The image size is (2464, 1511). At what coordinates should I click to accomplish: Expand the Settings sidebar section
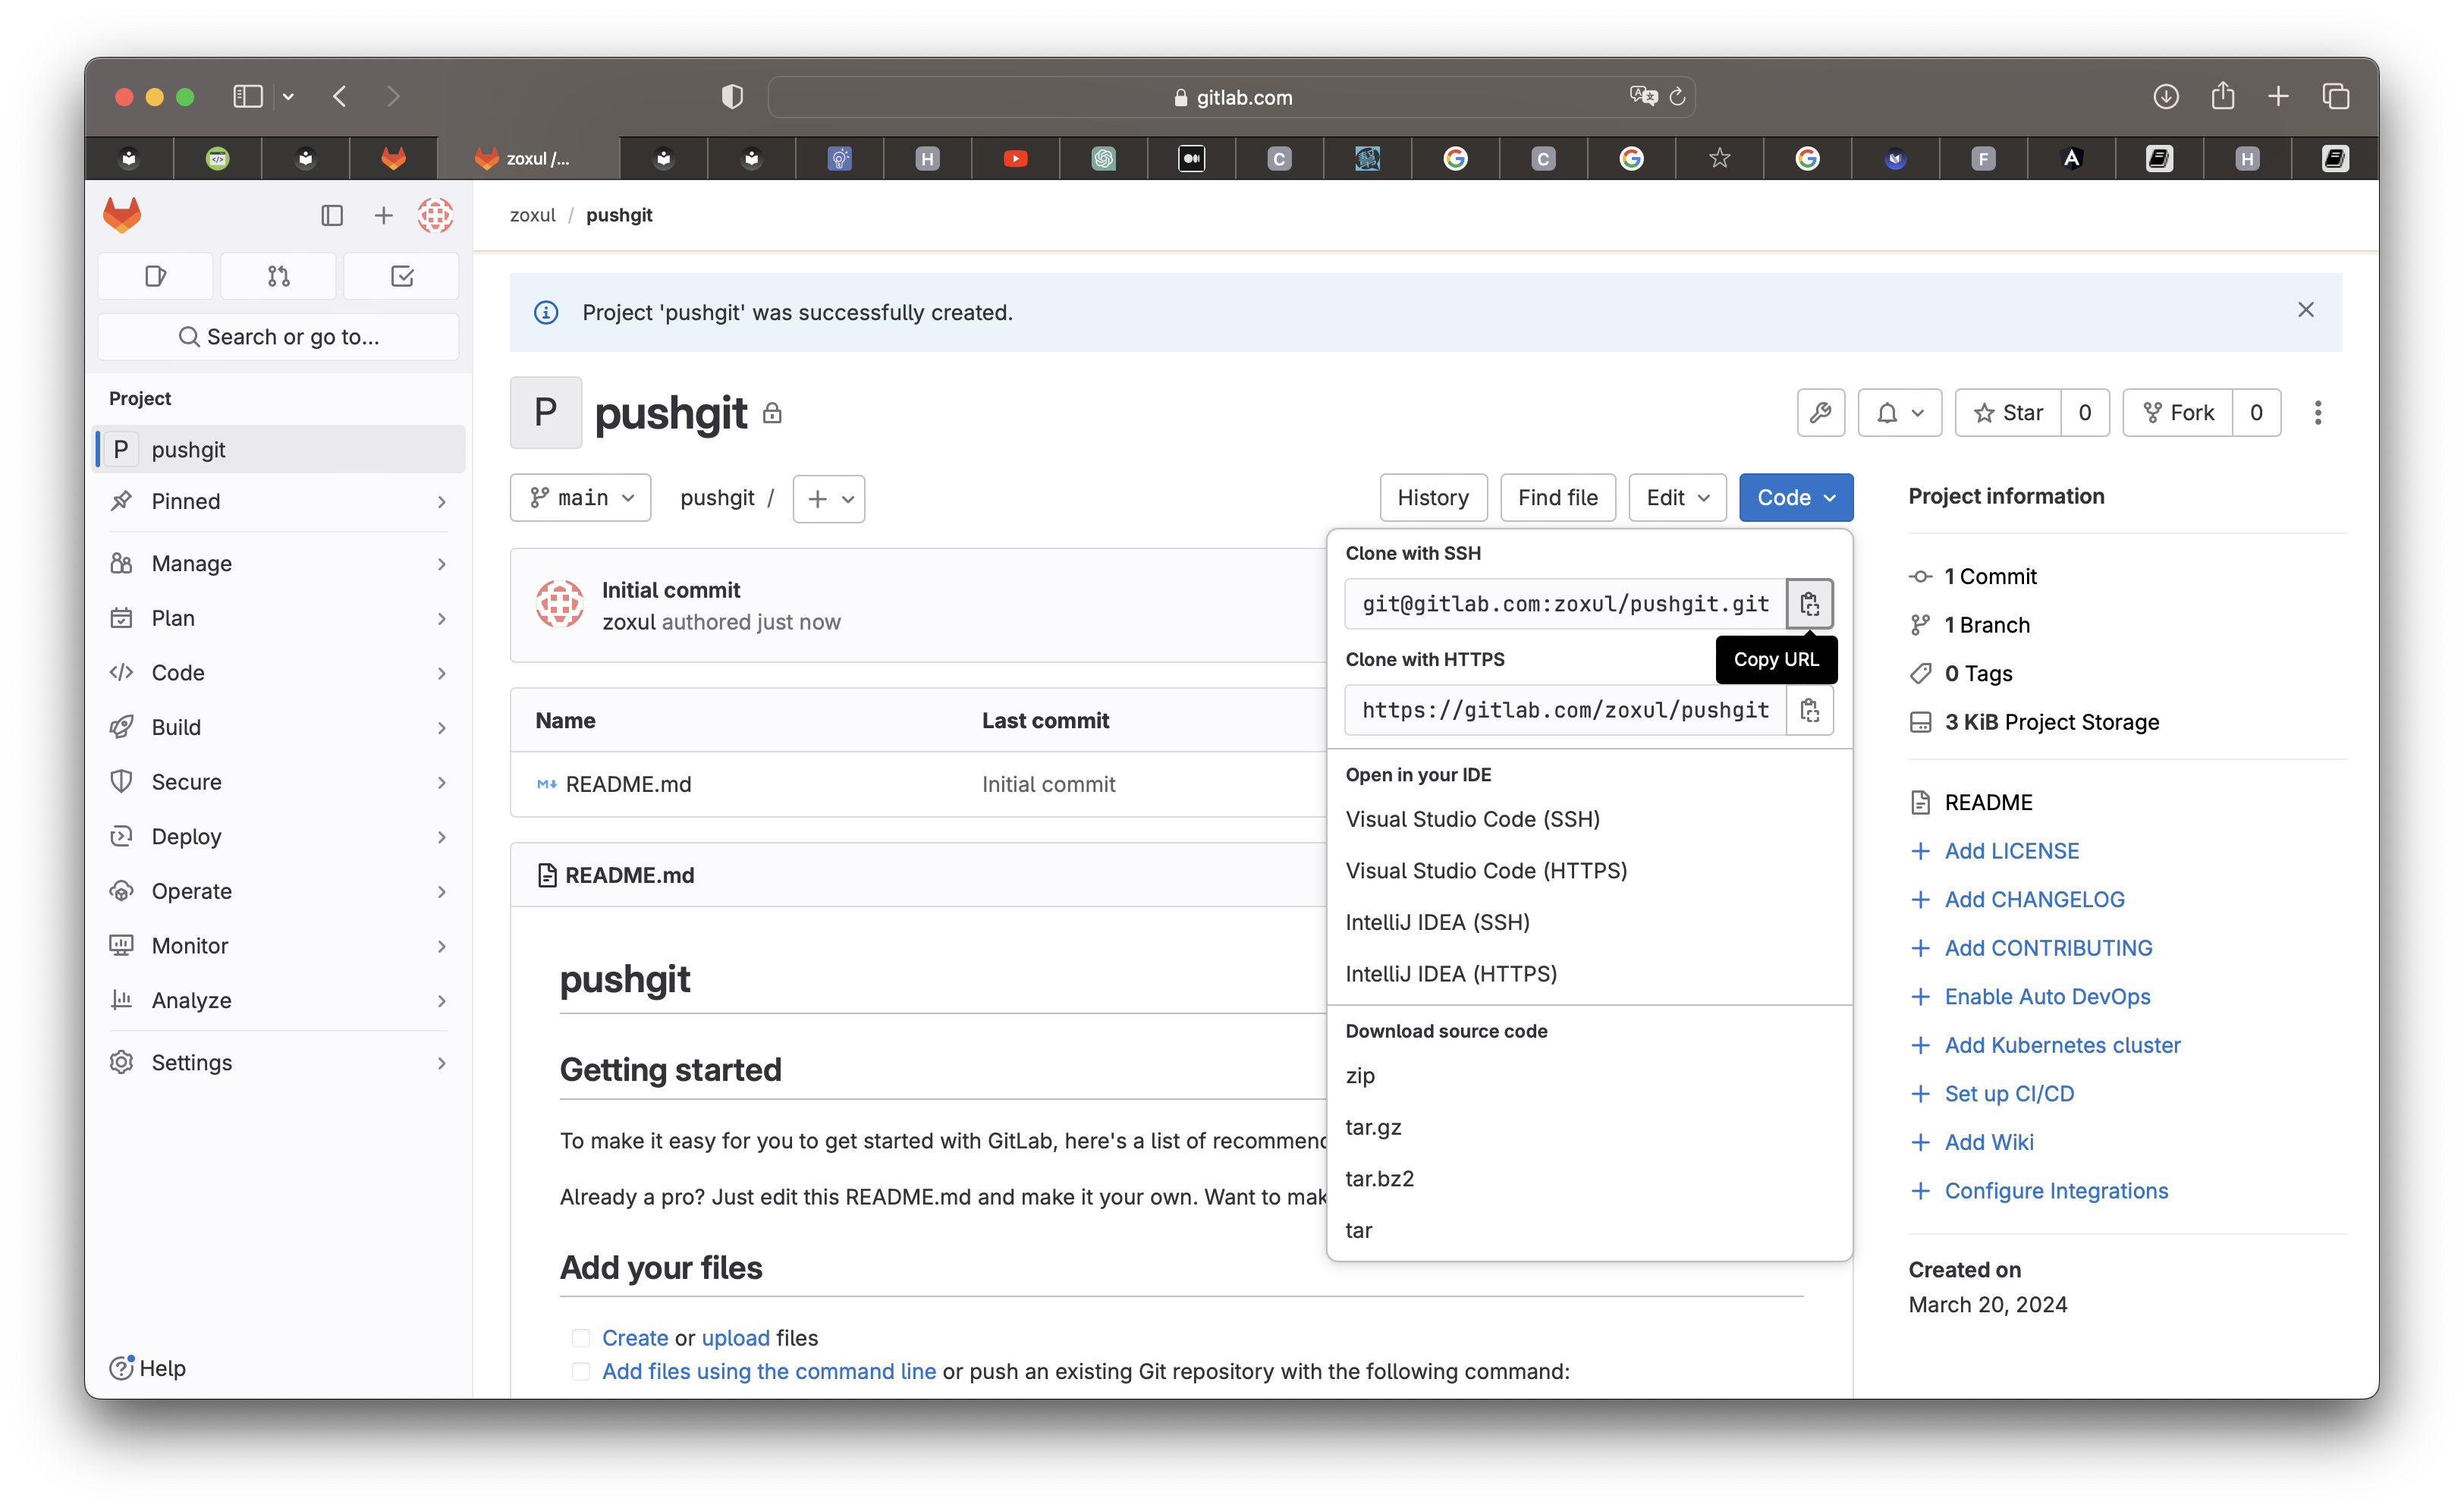(278, 1062)
